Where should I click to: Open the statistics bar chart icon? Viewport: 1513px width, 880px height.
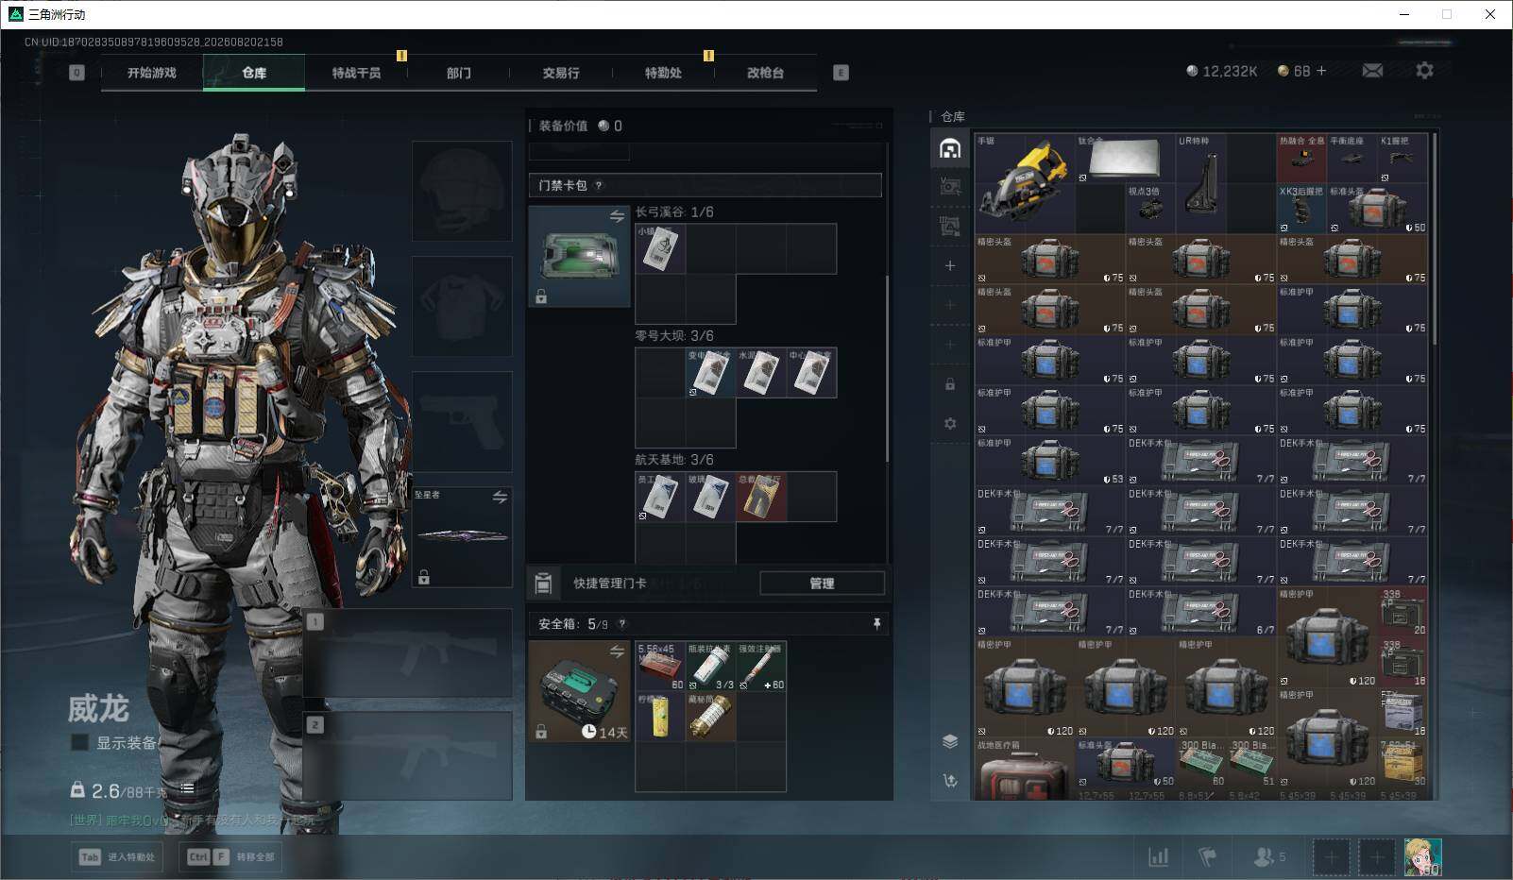point(1158,857)
